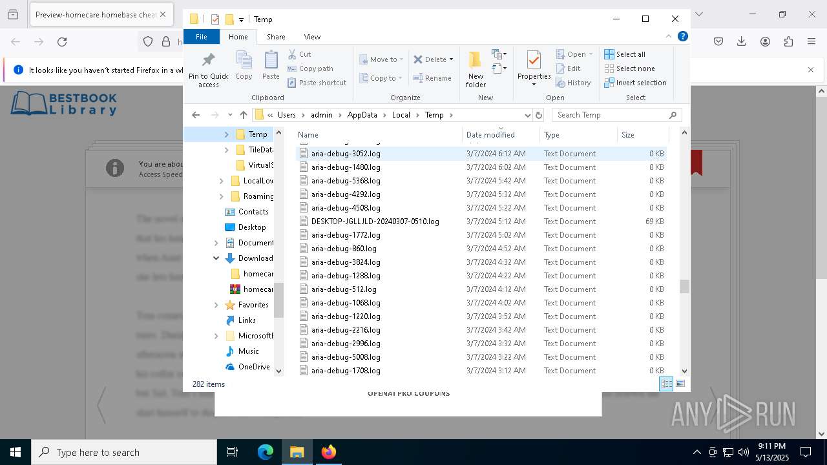This screenshot has width=827, height=465.
Task: Click Paste shortcut command
Action: tap(317, 83)
